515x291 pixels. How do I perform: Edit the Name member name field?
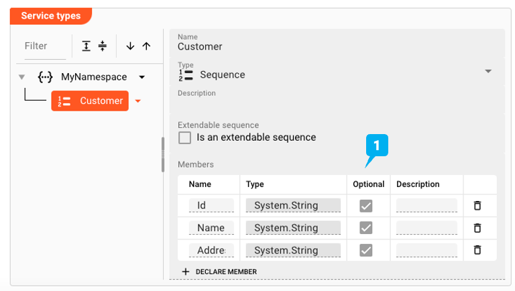tap(211, 227)
